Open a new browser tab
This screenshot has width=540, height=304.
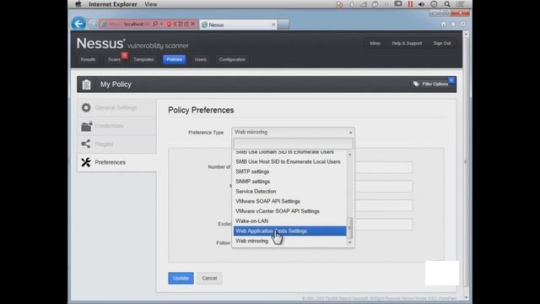(283, 24)
